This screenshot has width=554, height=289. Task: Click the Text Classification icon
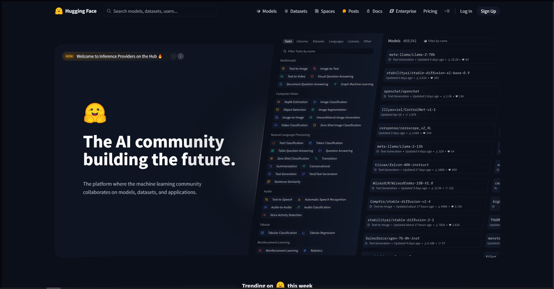tap(274, 143)
